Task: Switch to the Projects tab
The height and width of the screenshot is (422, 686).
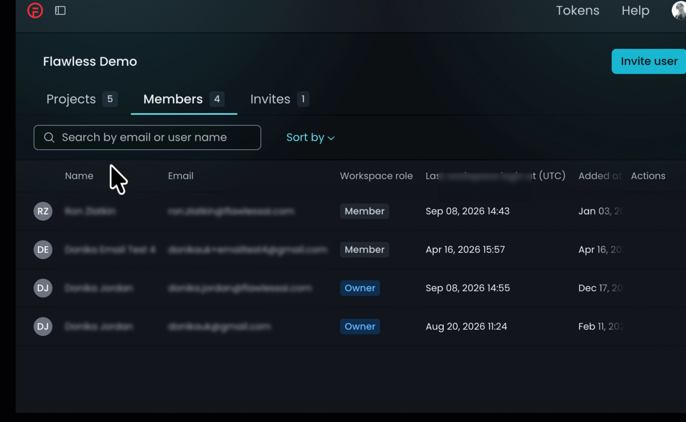Action: pyautogui.click(x=82, y=99)
